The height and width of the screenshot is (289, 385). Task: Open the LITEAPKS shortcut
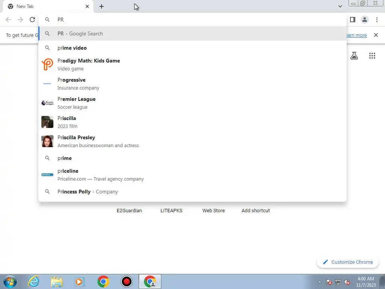(x=171, y=211)
